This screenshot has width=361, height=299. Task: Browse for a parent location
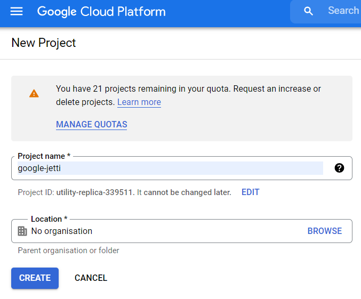click(x=325, y=231)
